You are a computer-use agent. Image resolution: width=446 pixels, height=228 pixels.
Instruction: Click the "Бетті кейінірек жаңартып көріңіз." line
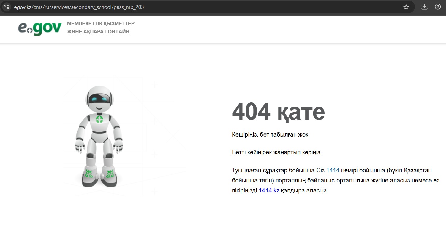(x=276, y=152)
